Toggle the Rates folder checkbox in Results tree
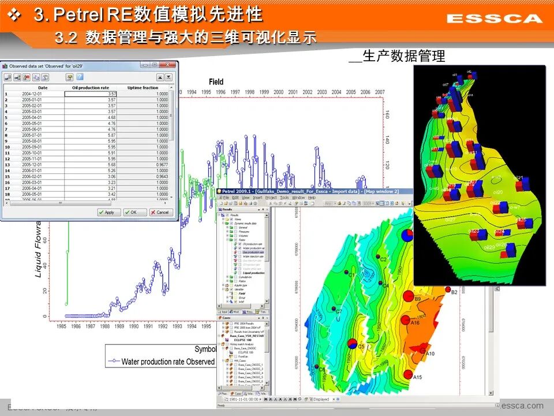 click(235, 239)
